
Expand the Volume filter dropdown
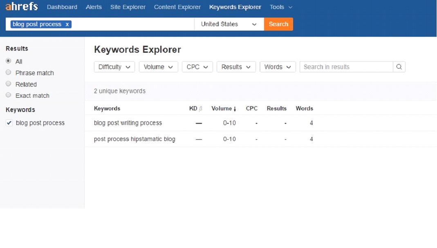click(158, 67)
